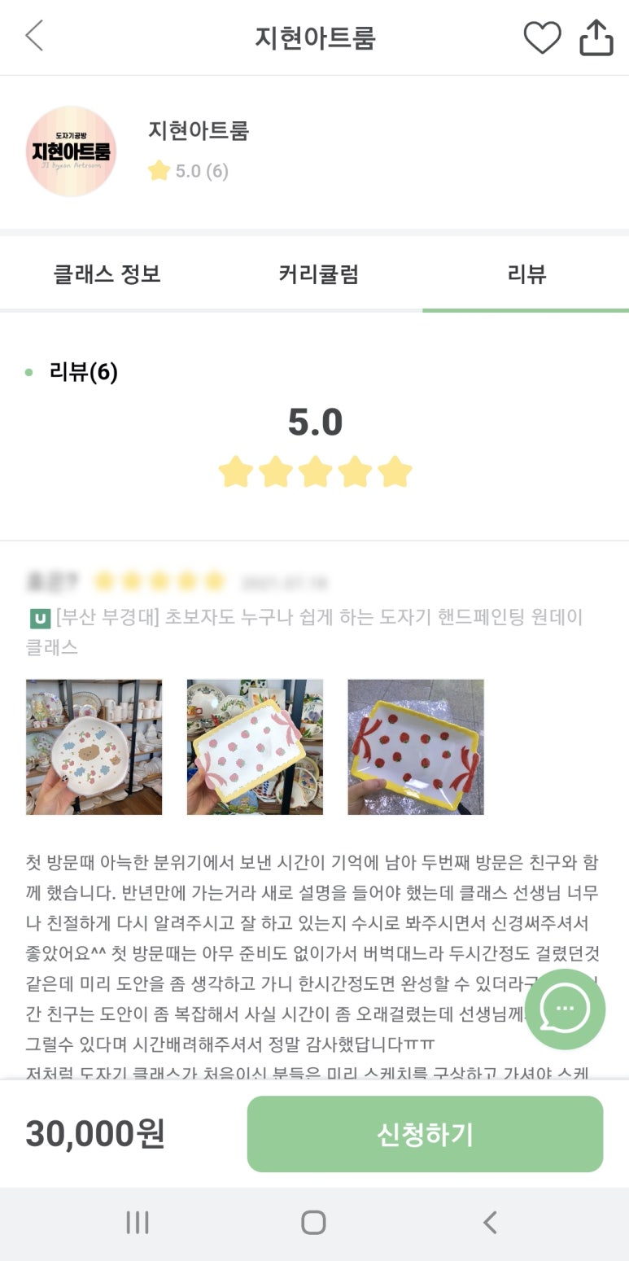629x1261 pixels.
Task: Tap the five-star overall rating row
Action: point(315,471)
